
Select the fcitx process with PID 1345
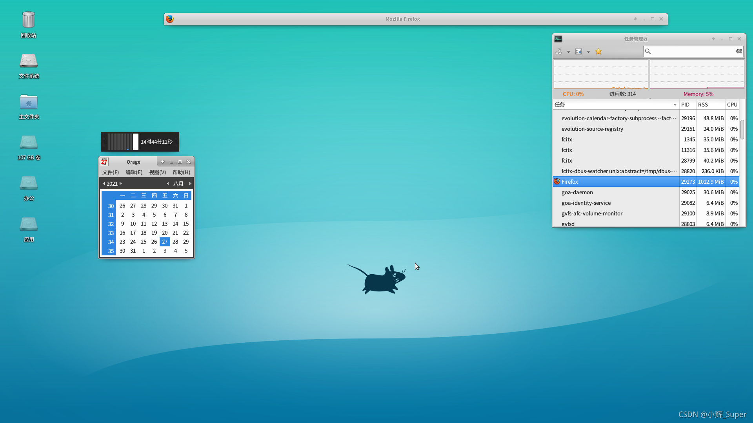(x=646, y=139)
